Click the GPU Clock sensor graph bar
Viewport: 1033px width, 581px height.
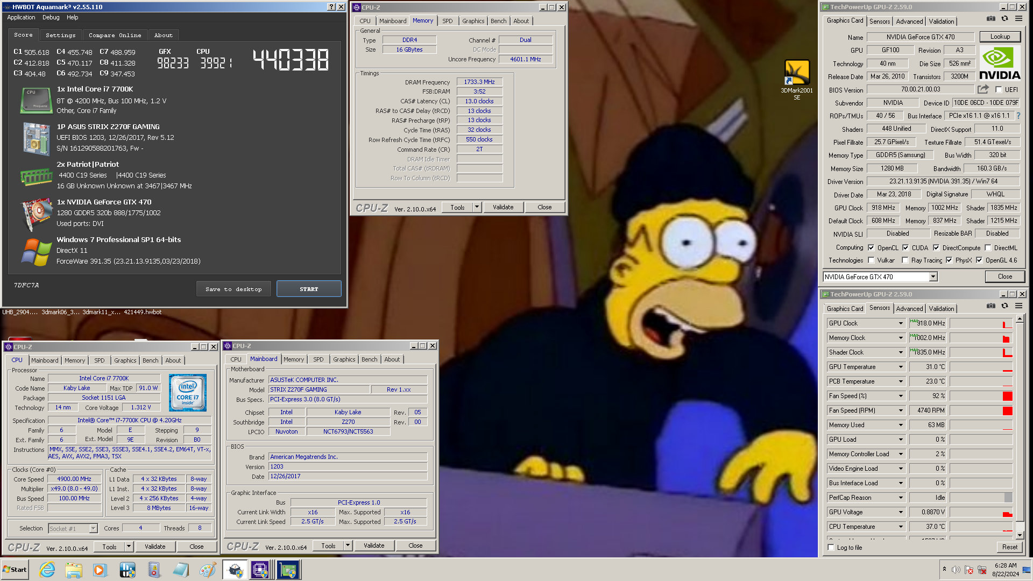pyautogui.click(x=981, y=323)
